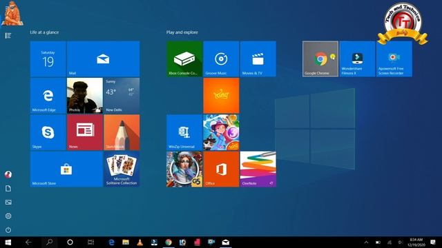Open the orange King tile
The height and width of the screenshot is (248, 442).
tap(221, 96)
